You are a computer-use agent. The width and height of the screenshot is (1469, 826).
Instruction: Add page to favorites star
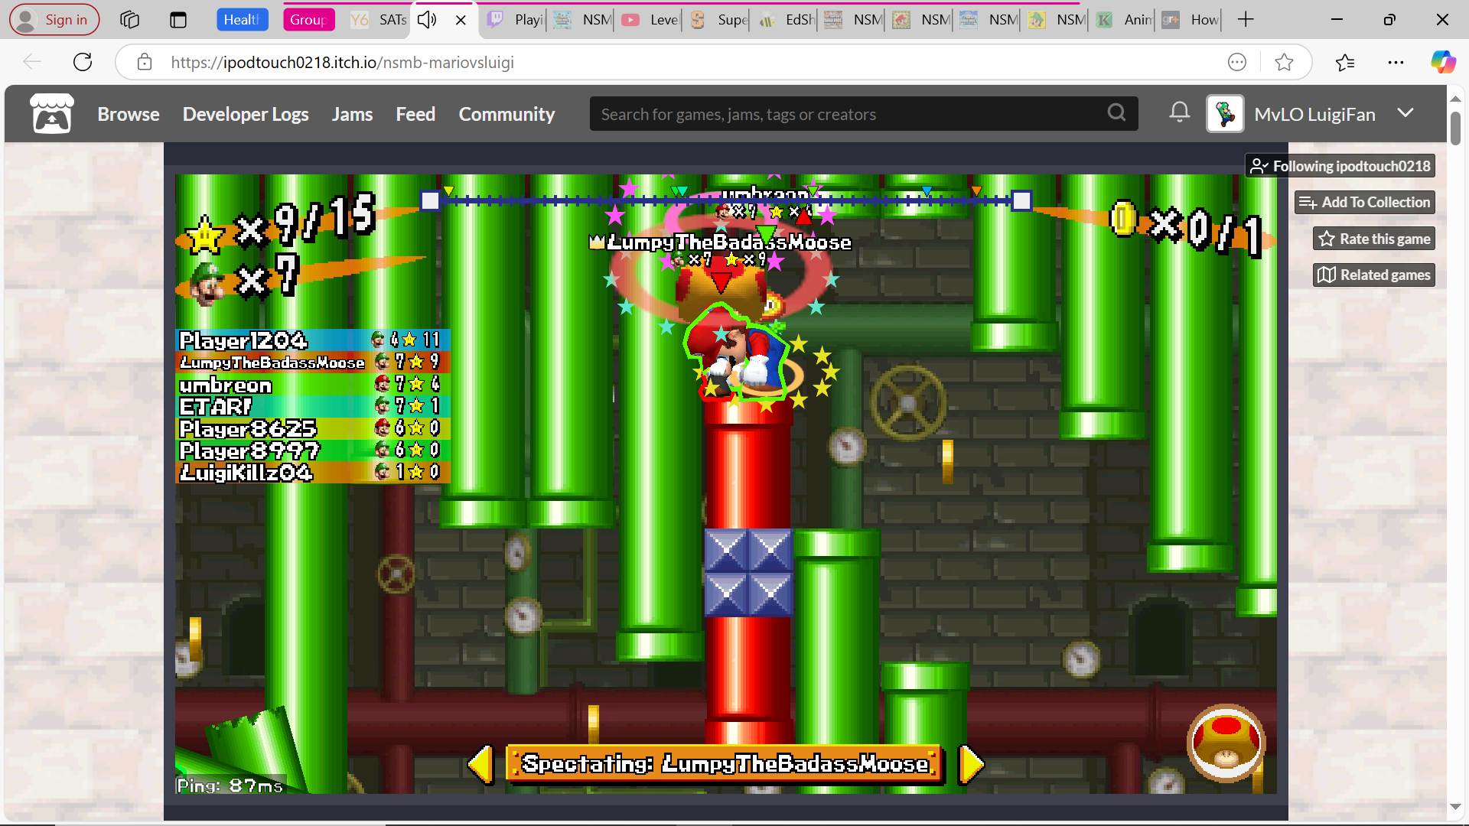1284,62
